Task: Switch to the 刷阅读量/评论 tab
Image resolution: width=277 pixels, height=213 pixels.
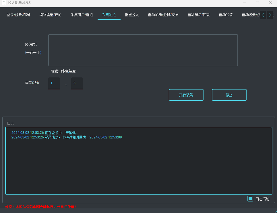Action: [x=51, y=15]
